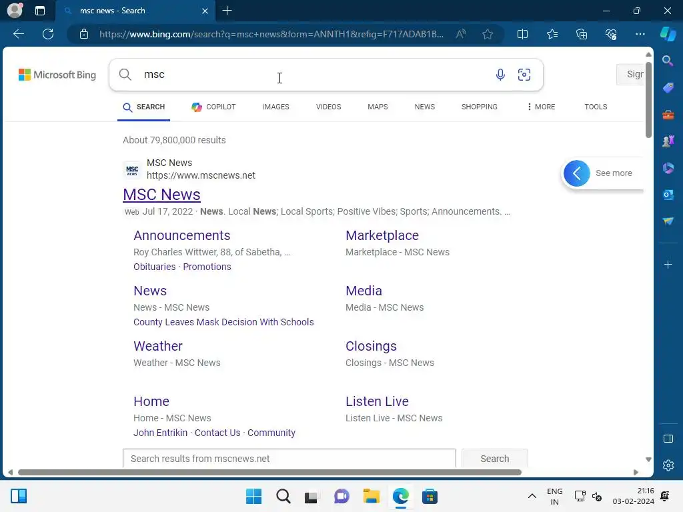This screenshot has height=512, width=683.
Task: Open sidebar Drop paper-plane icon
Action: [x=668, y=221]
